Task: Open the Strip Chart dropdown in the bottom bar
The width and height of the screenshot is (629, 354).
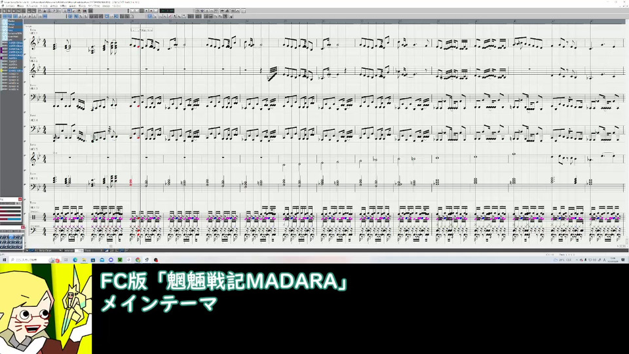Action: point(50,250)
